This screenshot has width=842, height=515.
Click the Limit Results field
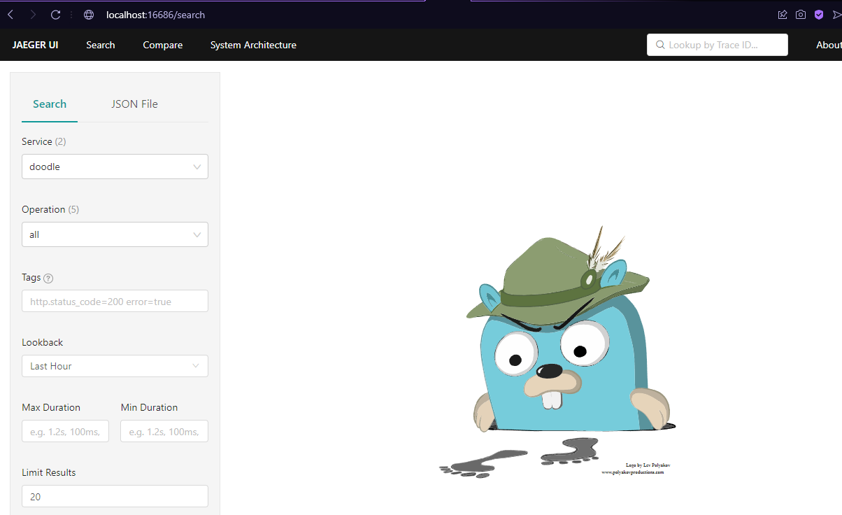click(x=115, y=496)
